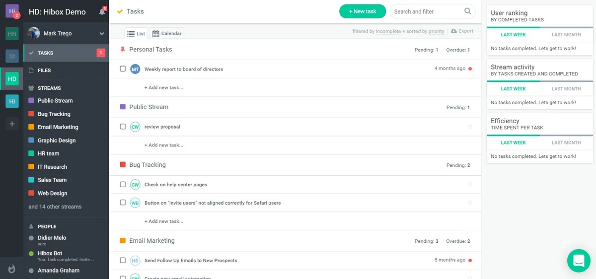Mark review proposal task as complete
This screenshot has width=596, height=279.
(123, 127)
